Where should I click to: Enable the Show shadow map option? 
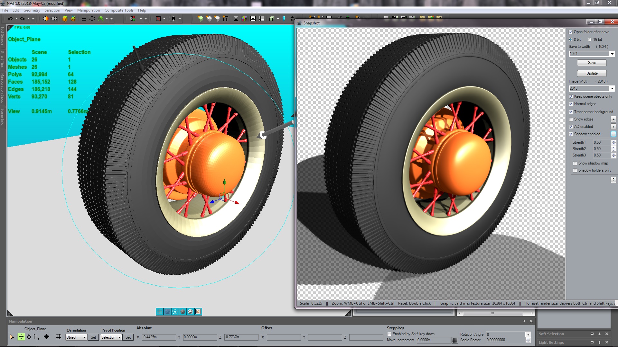point(576,163)
